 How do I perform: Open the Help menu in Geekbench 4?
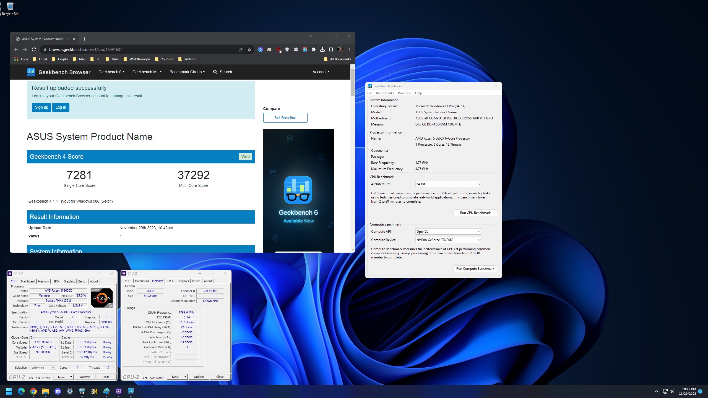click(x=418, y=93)
